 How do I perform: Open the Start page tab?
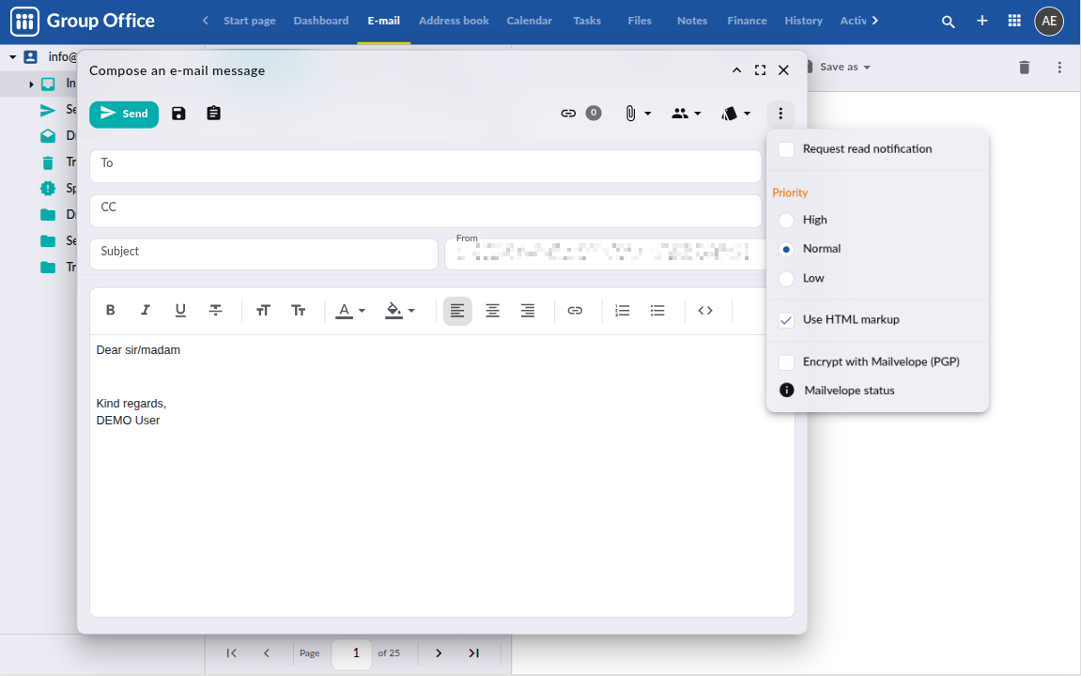tap(250, 21)
